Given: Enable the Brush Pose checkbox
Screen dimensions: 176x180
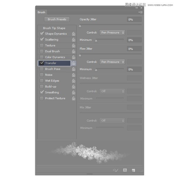Looking at the screenshot, I should click(42, 69).
